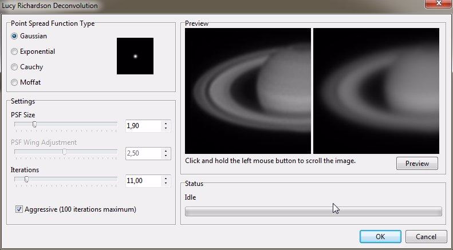Increase PSF Size with up arrow
The width and height of the screenshot is (453, 250).
[166, 123]
